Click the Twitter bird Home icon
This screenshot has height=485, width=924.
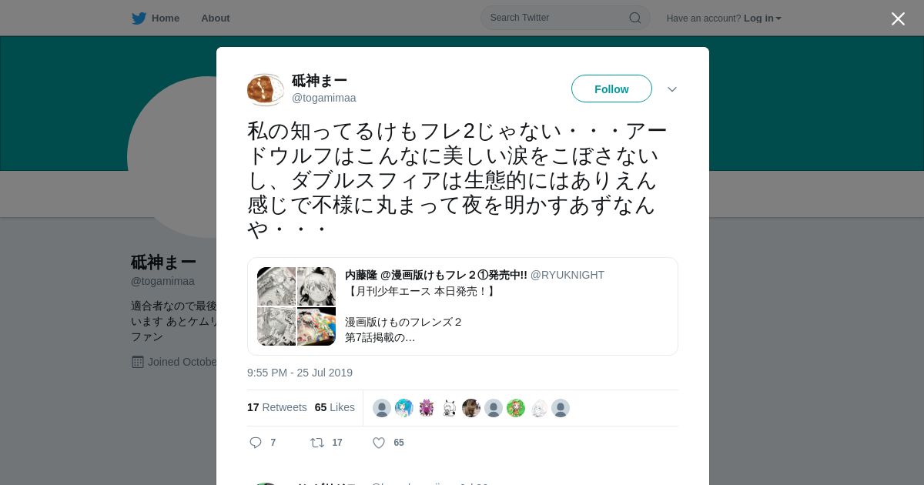(x=139, y=18)
